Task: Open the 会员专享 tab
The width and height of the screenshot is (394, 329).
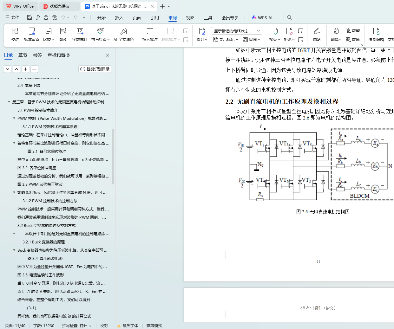Action: point(230,18)
